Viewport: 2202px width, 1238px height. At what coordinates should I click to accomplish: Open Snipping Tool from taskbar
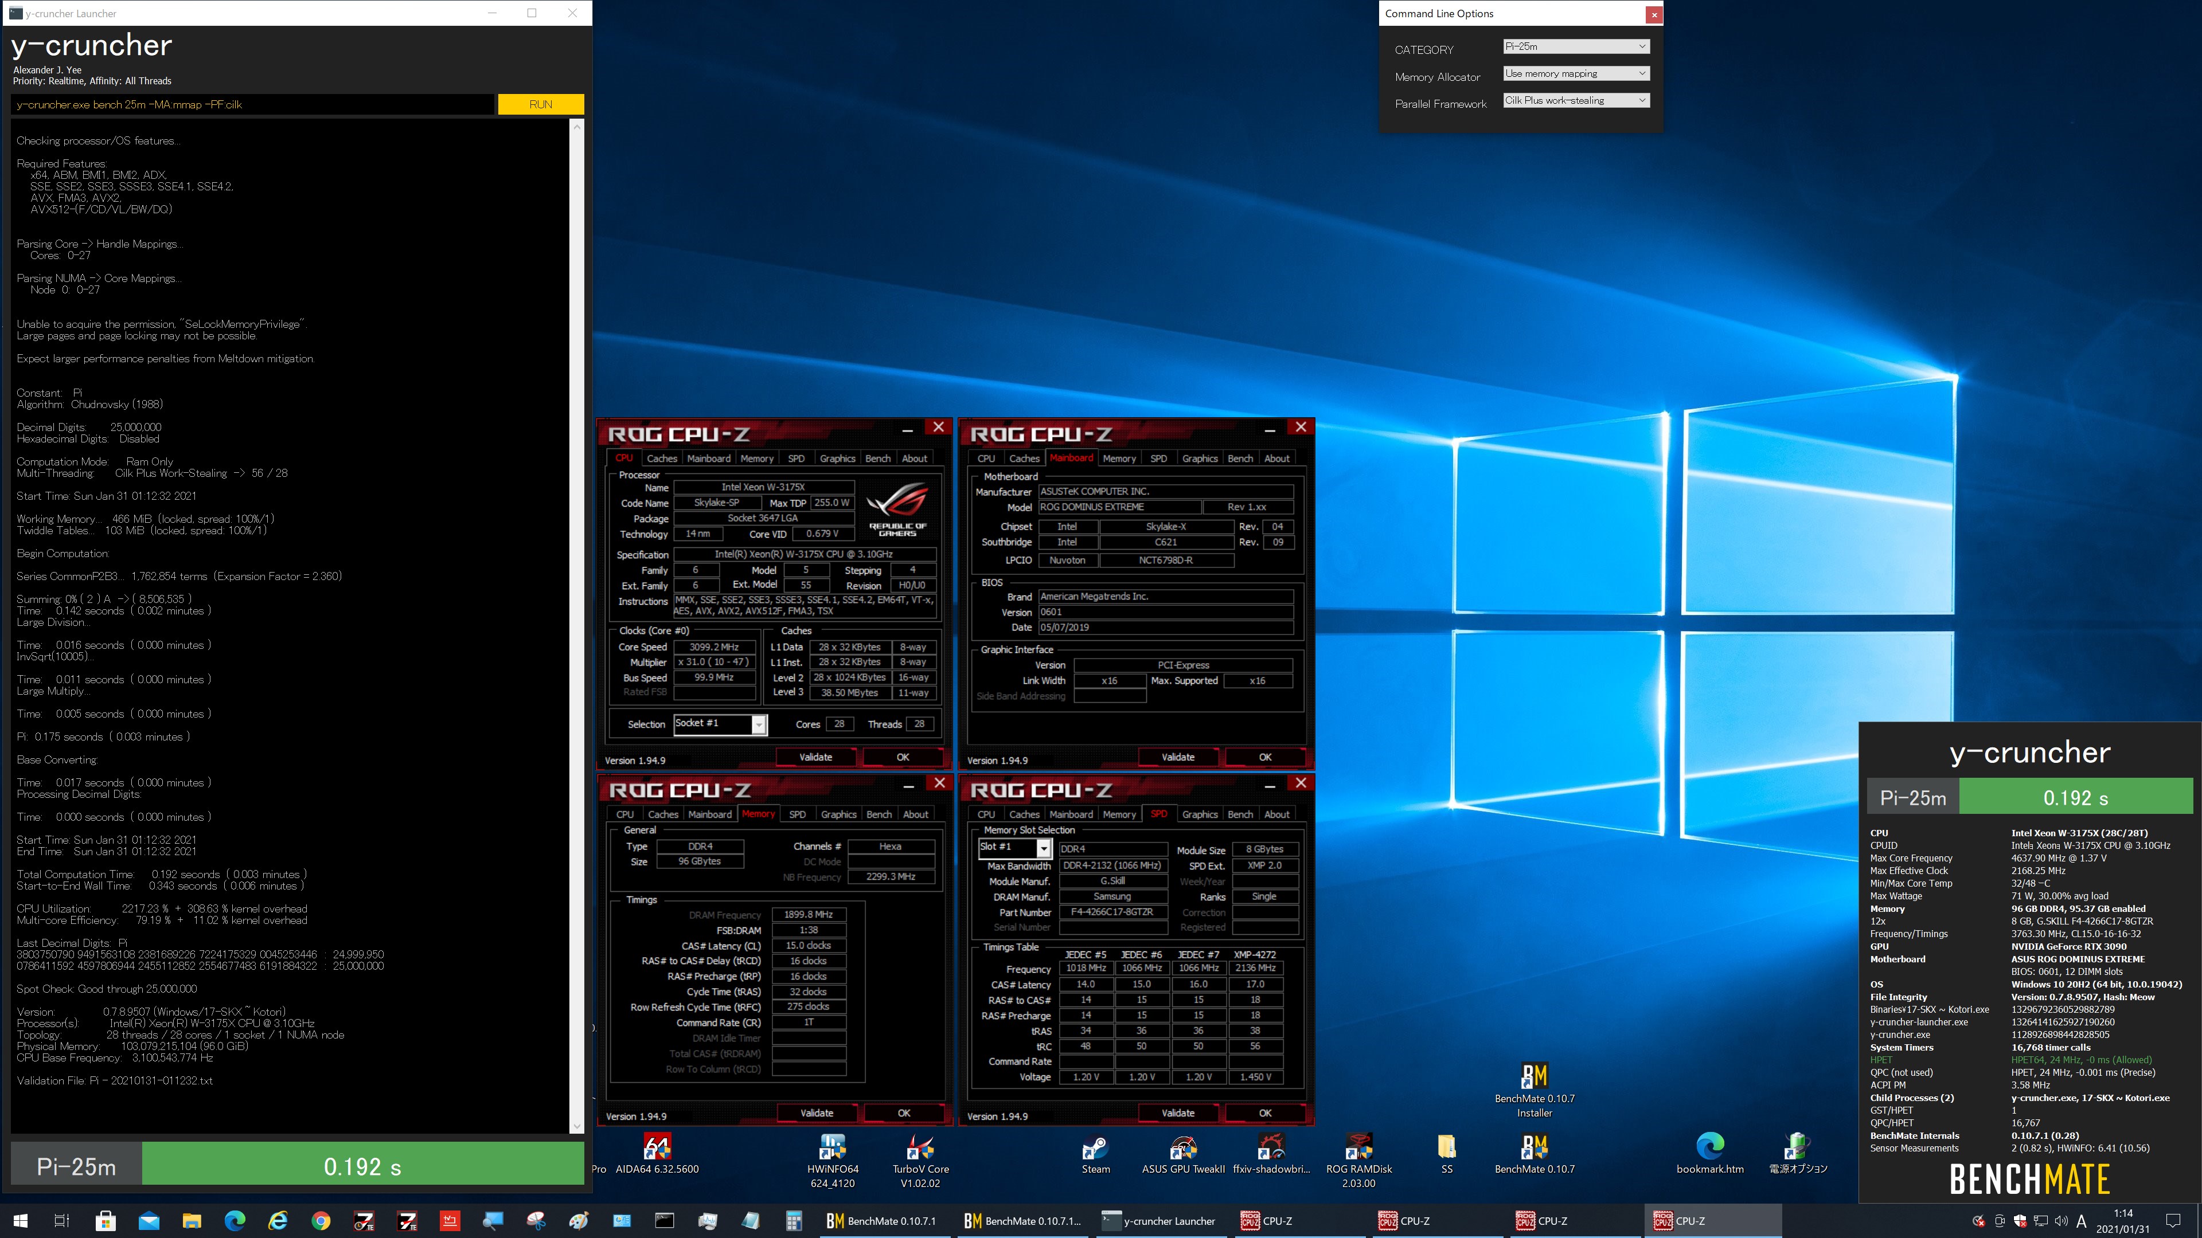tap(536, 1221)
